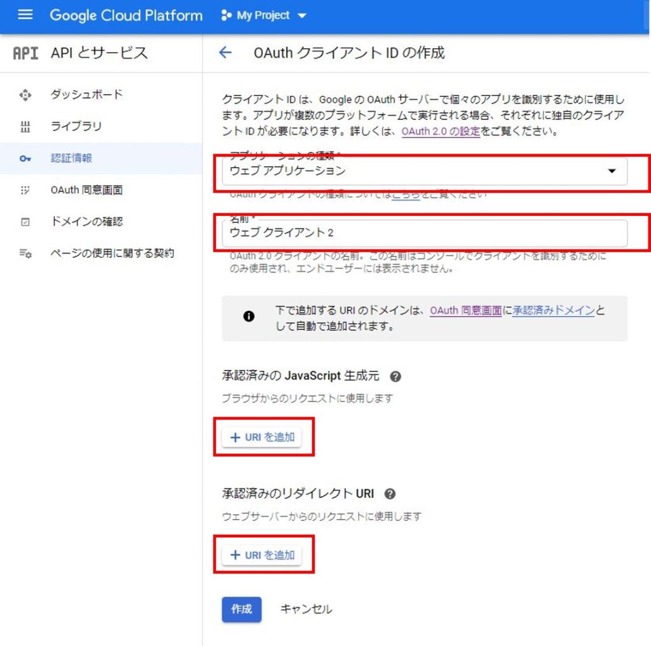The image size is (651, 646).
Task: Click the ドメインの確認 checkbox icon
Action: pyautogui.click(x=25, y=222)
